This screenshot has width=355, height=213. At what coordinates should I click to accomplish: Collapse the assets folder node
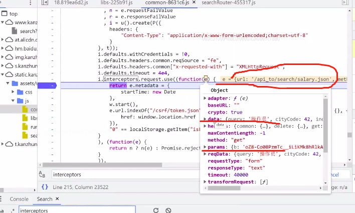click(x=8, y=83)
